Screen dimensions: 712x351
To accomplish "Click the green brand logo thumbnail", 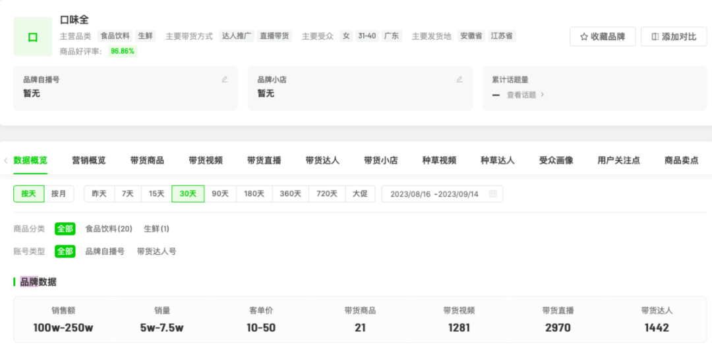I will [x=33, y=36].
